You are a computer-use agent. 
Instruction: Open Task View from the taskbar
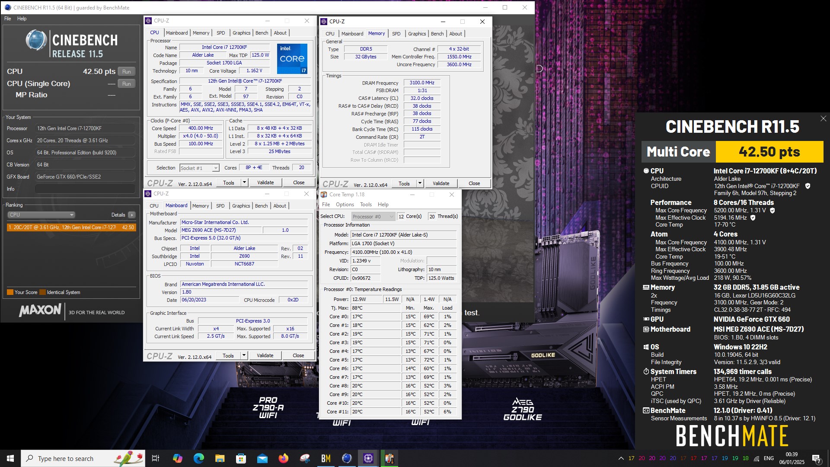[x=156, y=458]
